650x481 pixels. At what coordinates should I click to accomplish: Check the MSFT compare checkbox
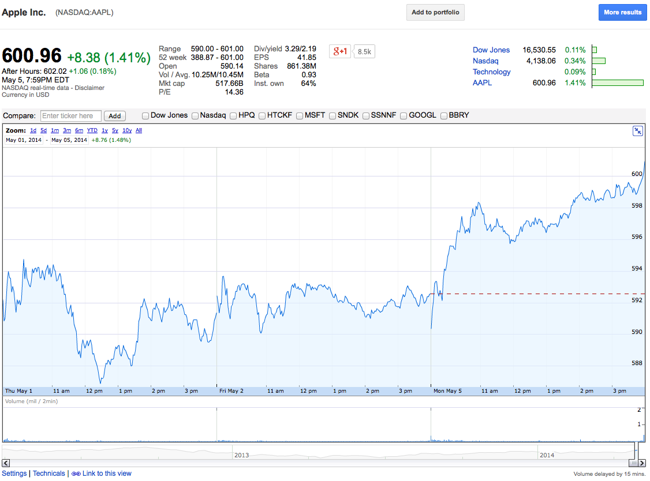click(300, 115)
